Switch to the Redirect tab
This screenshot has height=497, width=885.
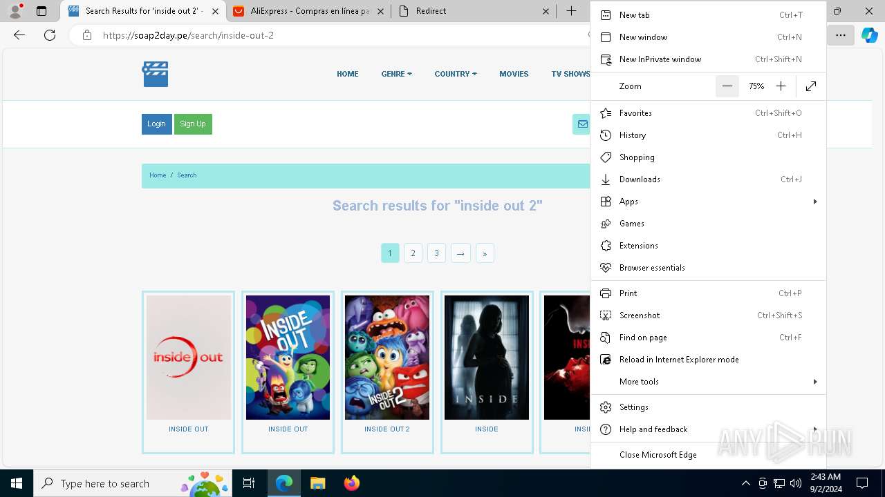click(x=474, y=11)
